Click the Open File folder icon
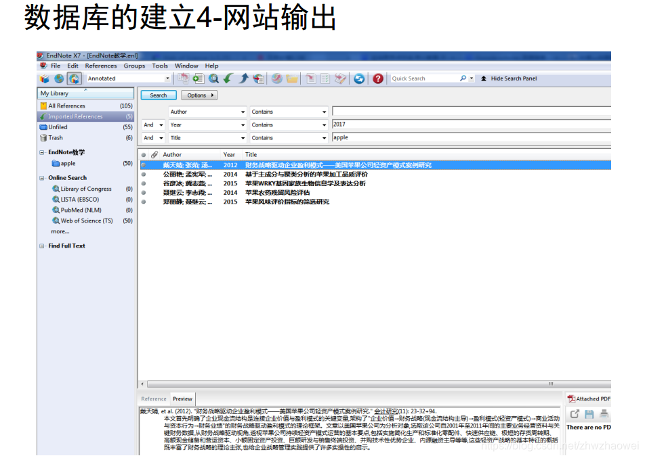 click(x=292, y=78)
